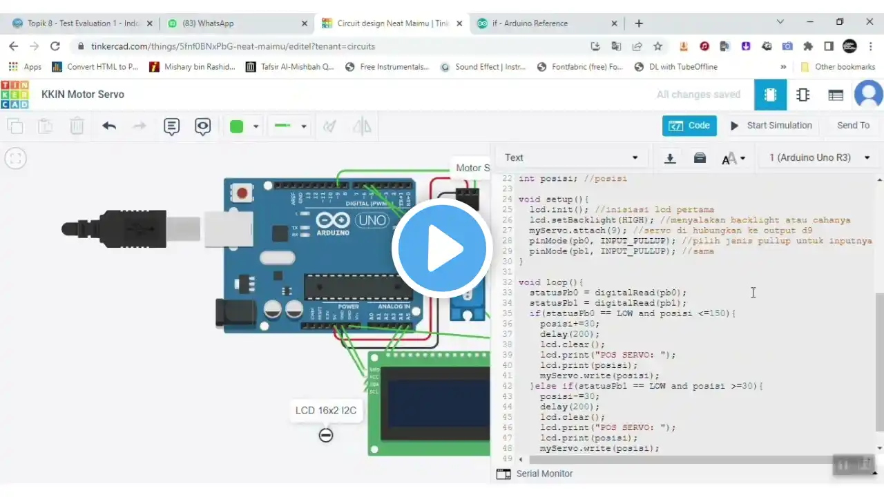Open the 1 (Arduino Uno R3) dropdown
The image size is (884, 497).
(819, 158)
